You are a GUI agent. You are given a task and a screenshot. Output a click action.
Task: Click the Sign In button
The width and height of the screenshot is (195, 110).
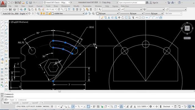click(154, 2)
